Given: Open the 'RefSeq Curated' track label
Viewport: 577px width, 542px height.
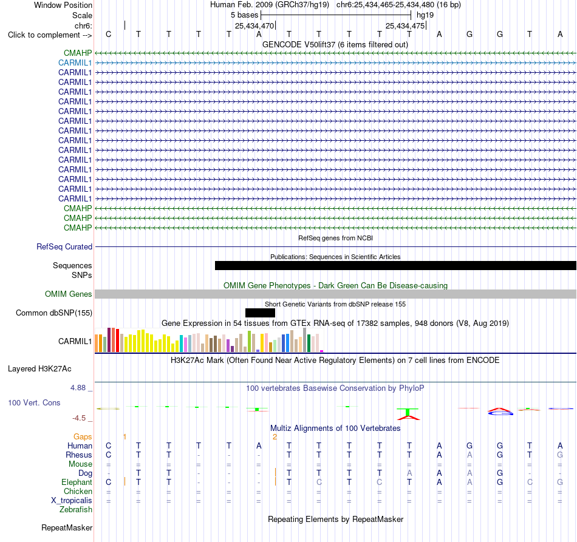Looking at the screenshot, I should [x=64, y=247].
